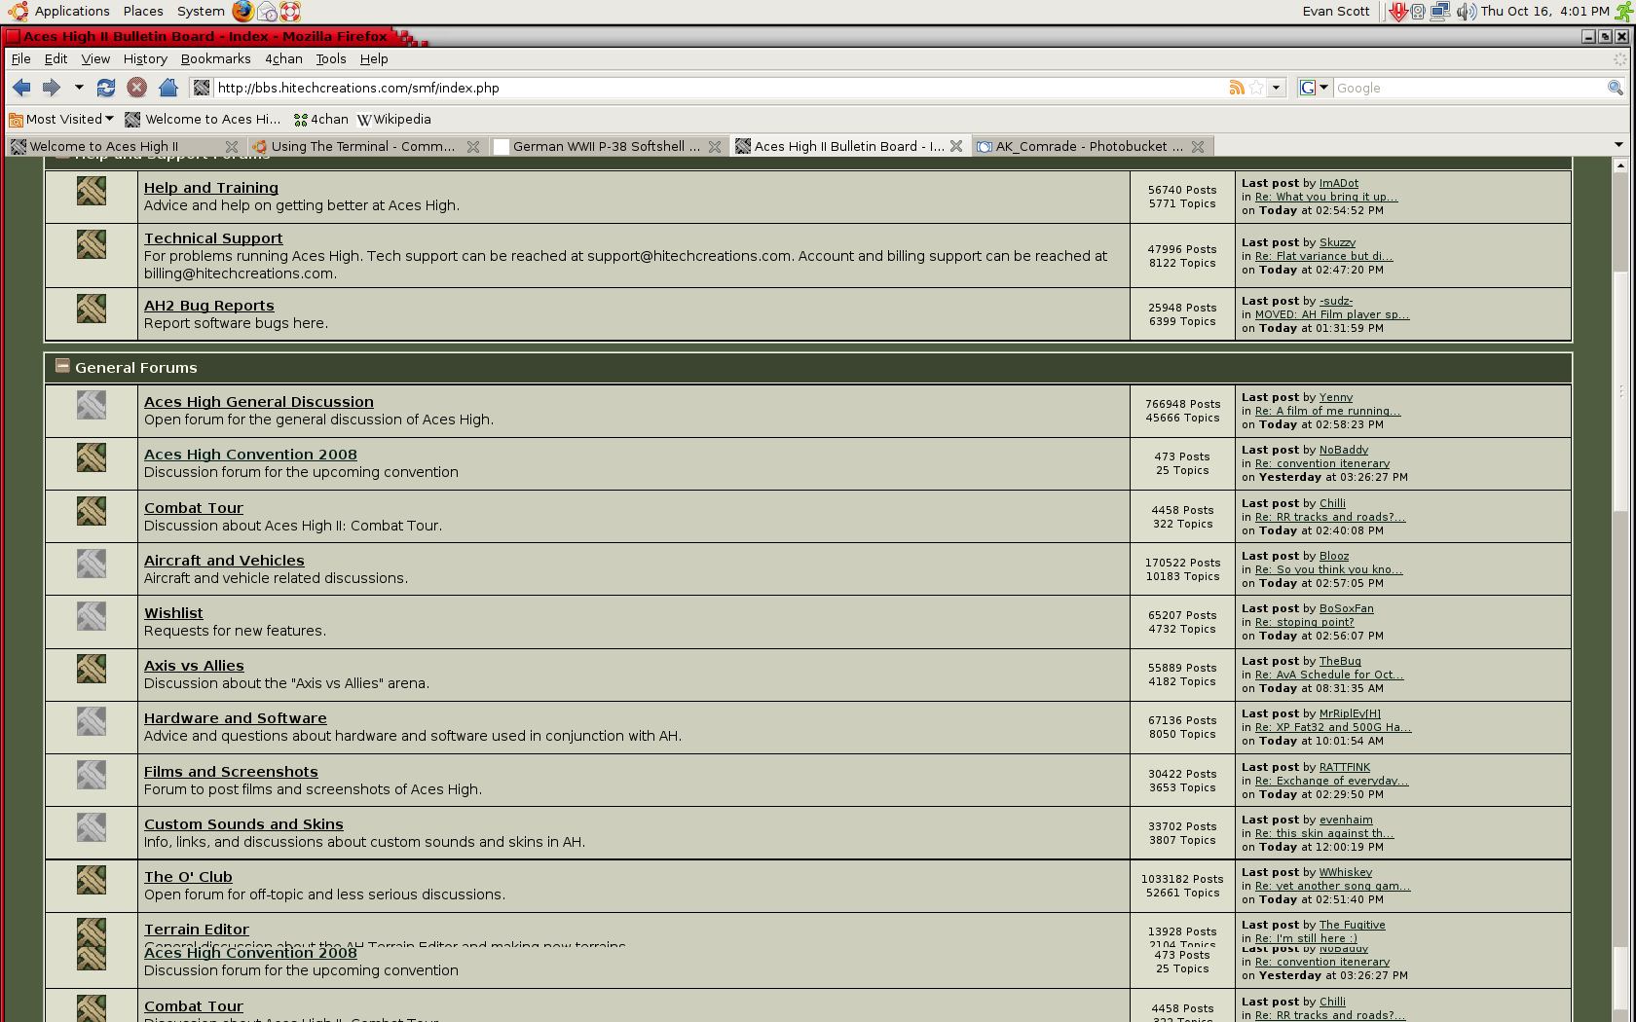Open the Technical Support forum
Viewport: 1636px width, 1022px height.
point(213,238)
